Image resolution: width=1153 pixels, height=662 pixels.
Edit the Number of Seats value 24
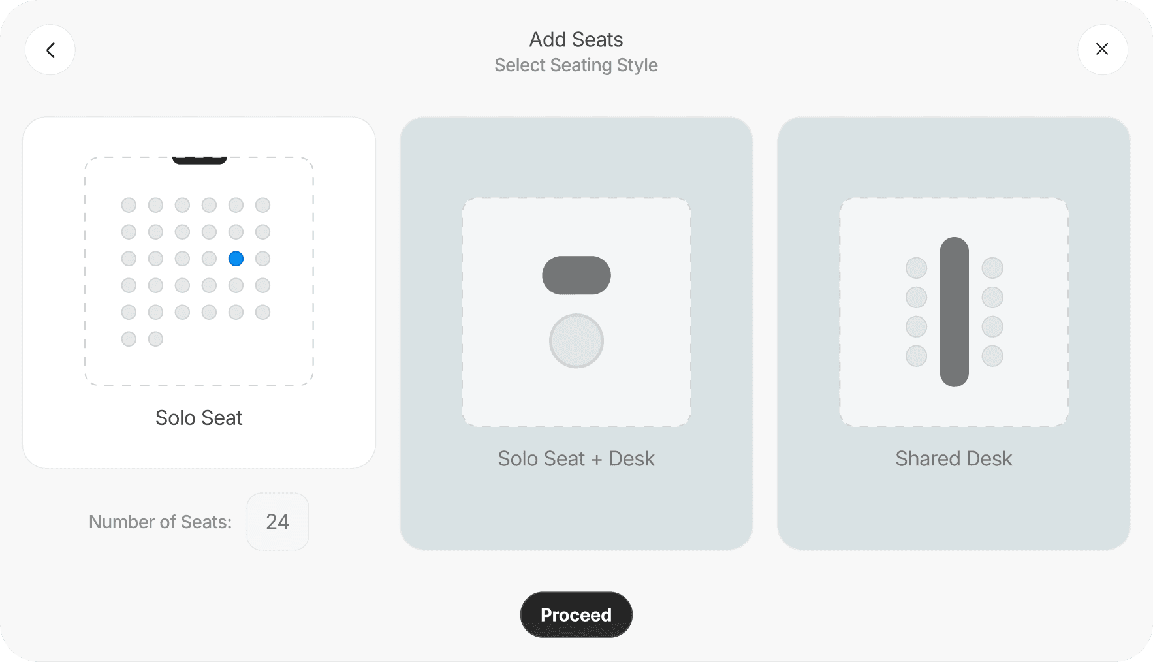coord(277,521)
